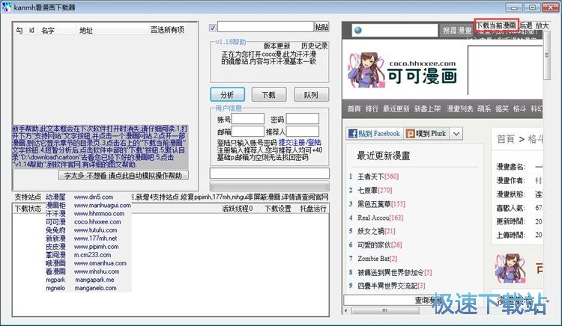Click the 邮箱 email input field
562x326 pixels.
pyautogui.click(x=248, y=132)
